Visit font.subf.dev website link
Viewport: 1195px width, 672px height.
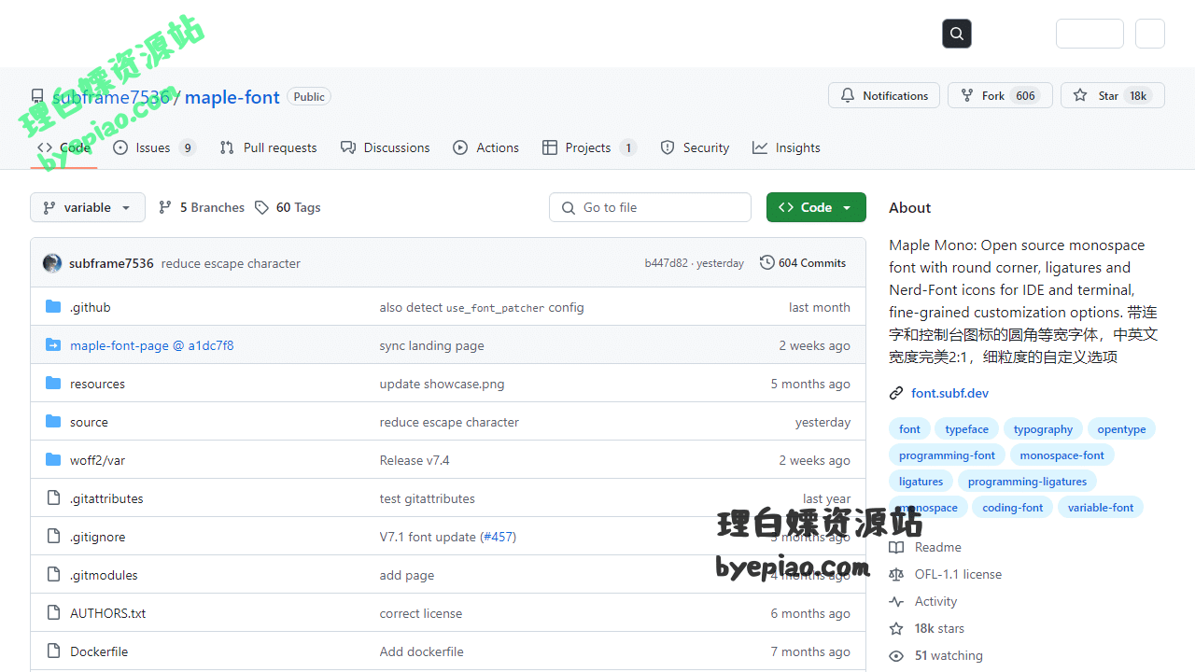pos(949,393)
